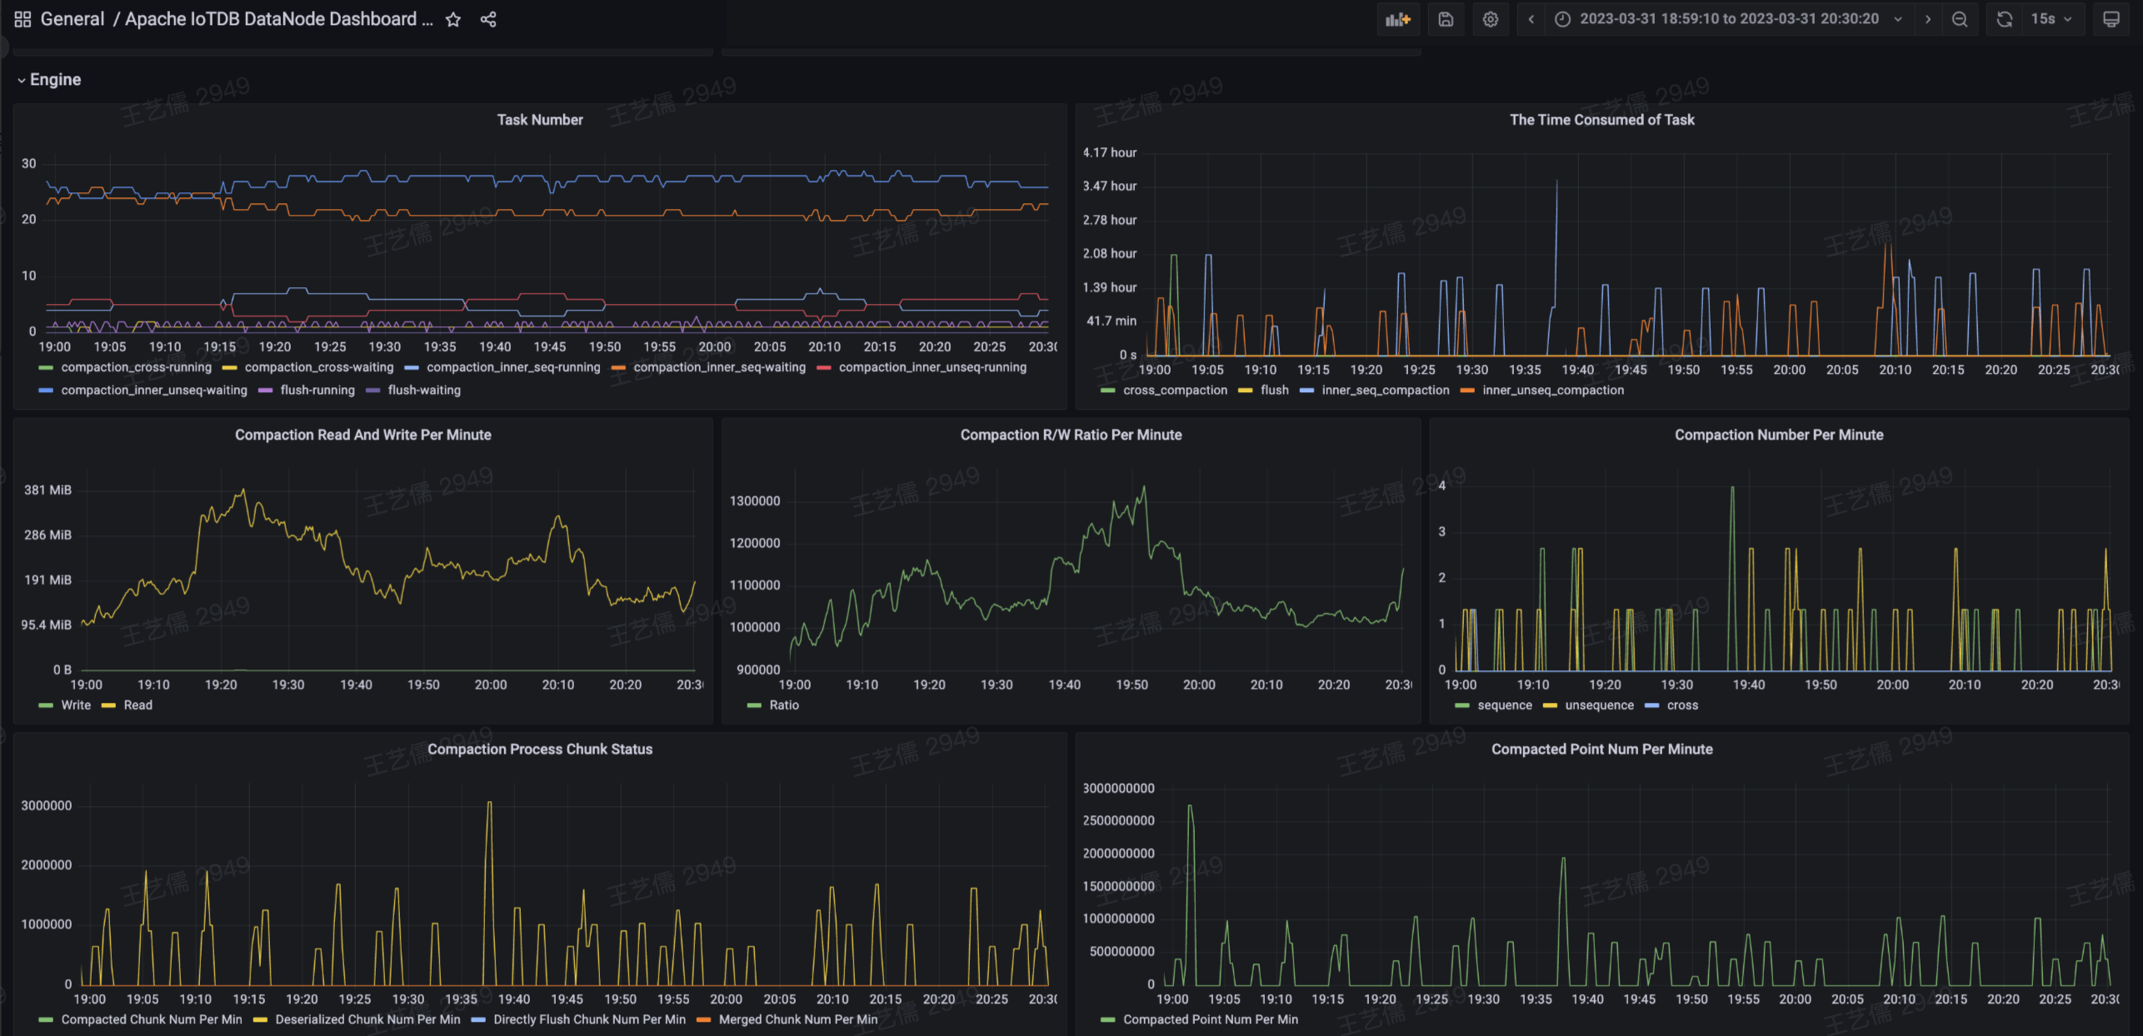This screenshot has height=1036, width=2143.
Task: Go to the General folder link
Action: click(72, 19)
